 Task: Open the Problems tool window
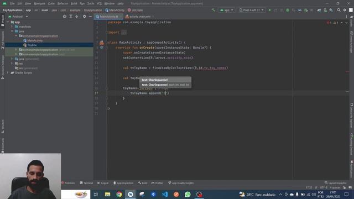pos(68,183)
